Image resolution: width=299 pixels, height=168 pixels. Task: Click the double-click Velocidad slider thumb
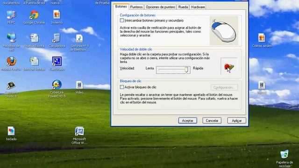(x=186, y=70)
